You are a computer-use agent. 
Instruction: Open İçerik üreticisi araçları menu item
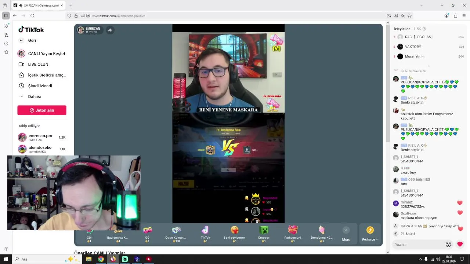pos(42,75)
